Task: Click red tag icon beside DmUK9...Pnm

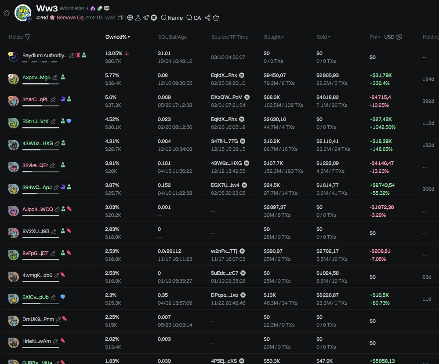Action: click(x=65, y=319)
